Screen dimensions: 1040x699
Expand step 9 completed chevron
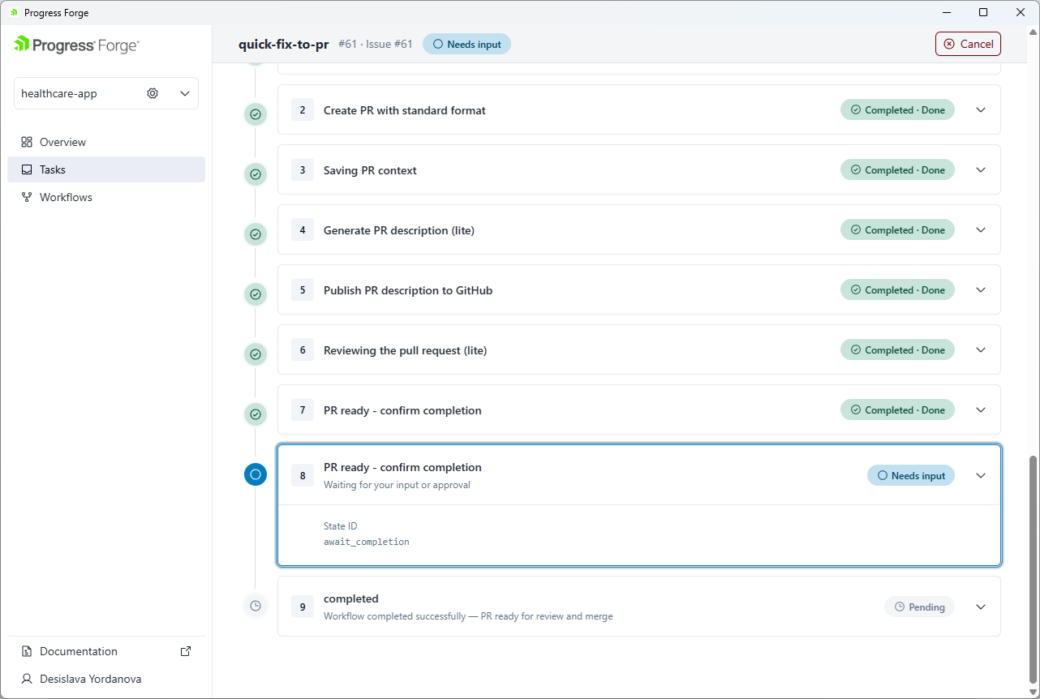click(981, 607)
